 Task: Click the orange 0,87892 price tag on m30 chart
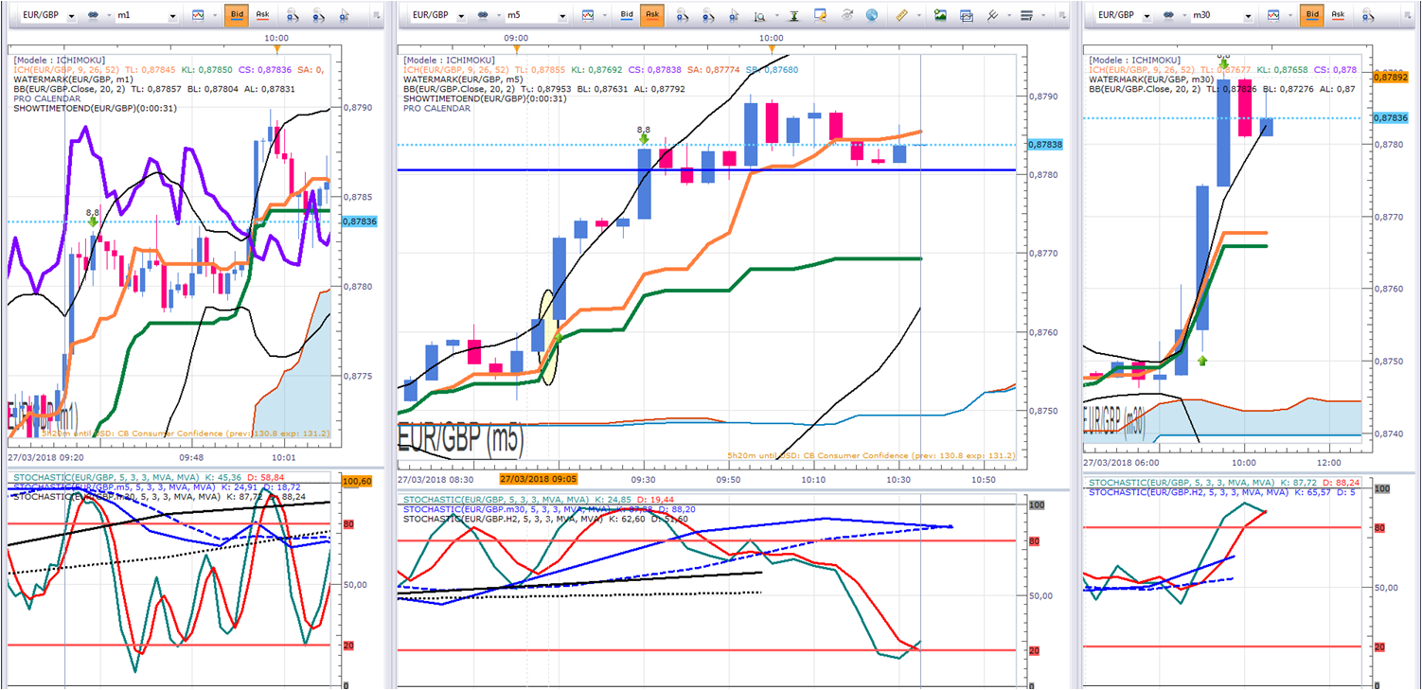tap(1391, 78)
